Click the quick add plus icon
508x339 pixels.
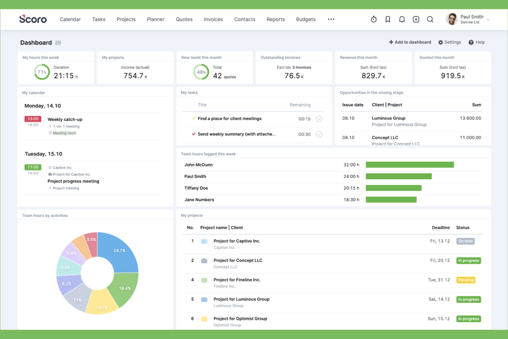[416, 19]
